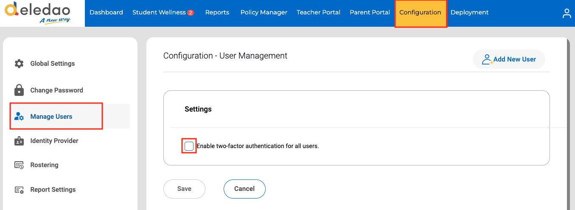Click the Save button

[x=184, y=189]
